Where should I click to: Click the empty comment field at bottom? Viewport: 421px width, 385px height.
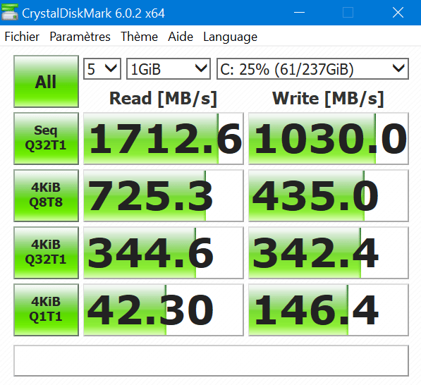click(x=212, y=360)
